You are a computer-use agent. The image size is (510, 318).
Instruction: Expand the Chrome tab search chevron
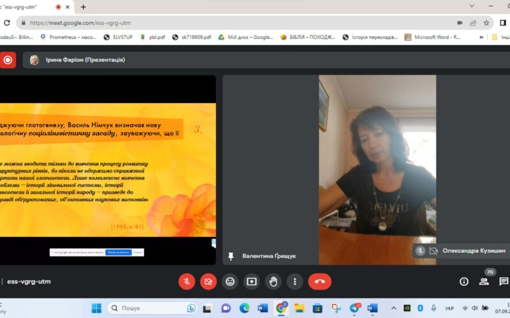(x=472, y=6)
